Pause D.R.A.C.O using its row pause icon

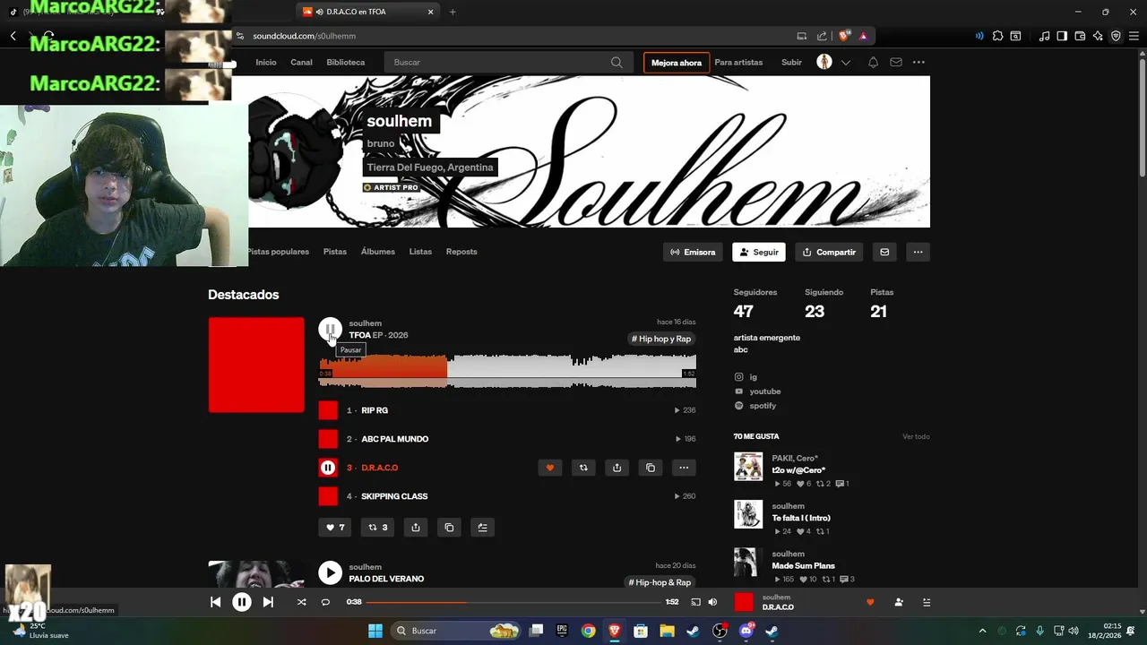click(328, 468)
